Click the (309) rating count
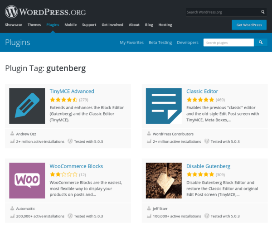The height and width of the screenshot is (227, 272). pyautogui.click(x=220, y=174)
